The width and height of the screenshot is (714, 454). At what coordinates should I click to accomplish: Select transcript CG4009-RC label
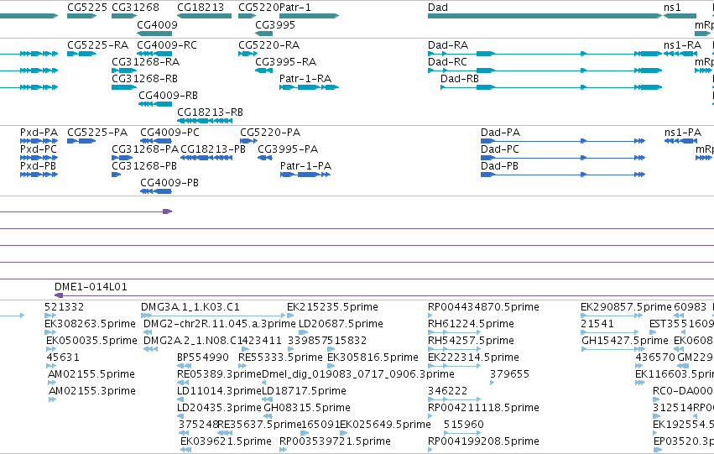tap(167, 45)
